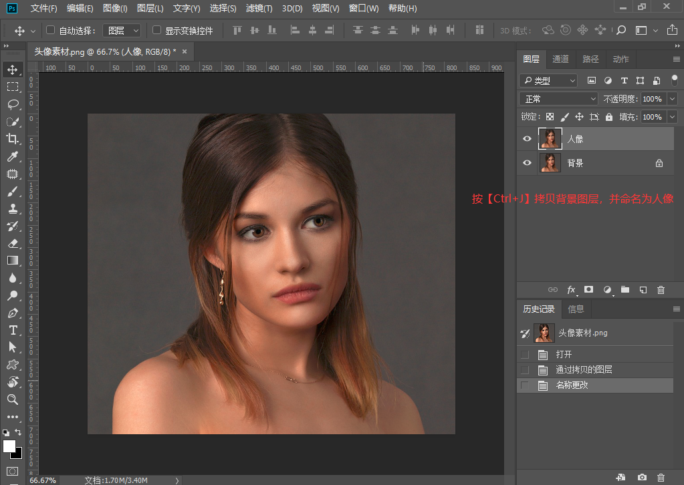The height and width of the screenshot is (485, 684).
Task: Delete layer with Layers panel trash icon
Action: click(661, 290)
